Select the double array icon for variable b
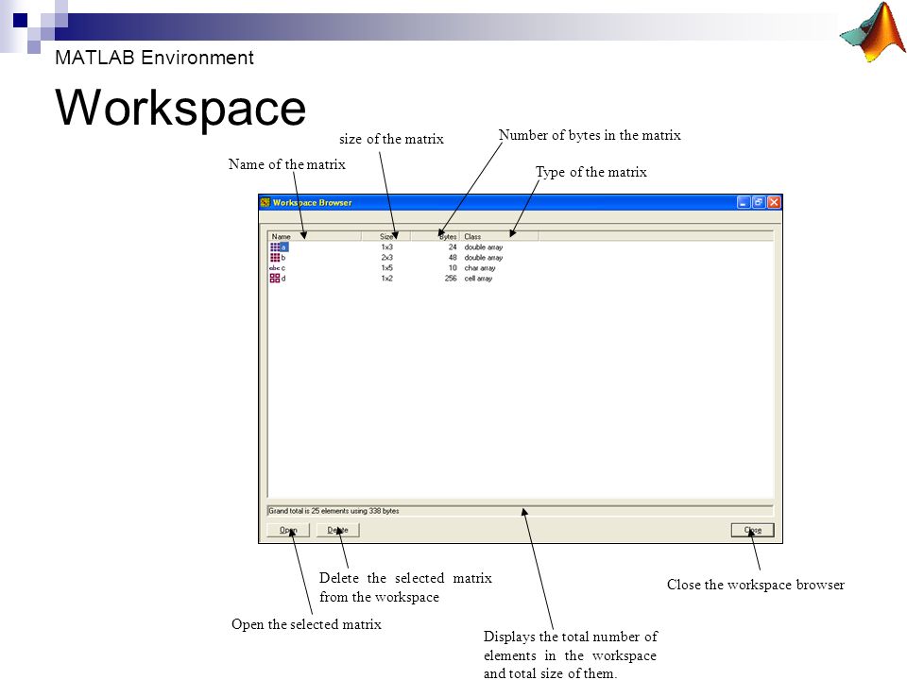 [x=275, y=257]
